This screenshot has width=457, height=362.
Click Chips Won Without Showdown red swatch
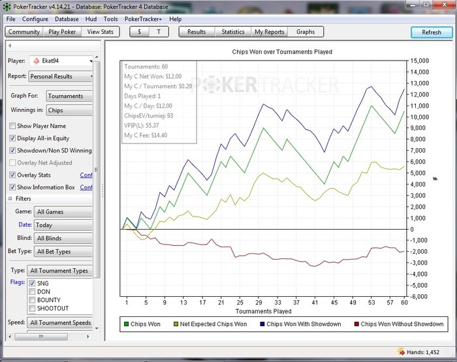[356, 324]
